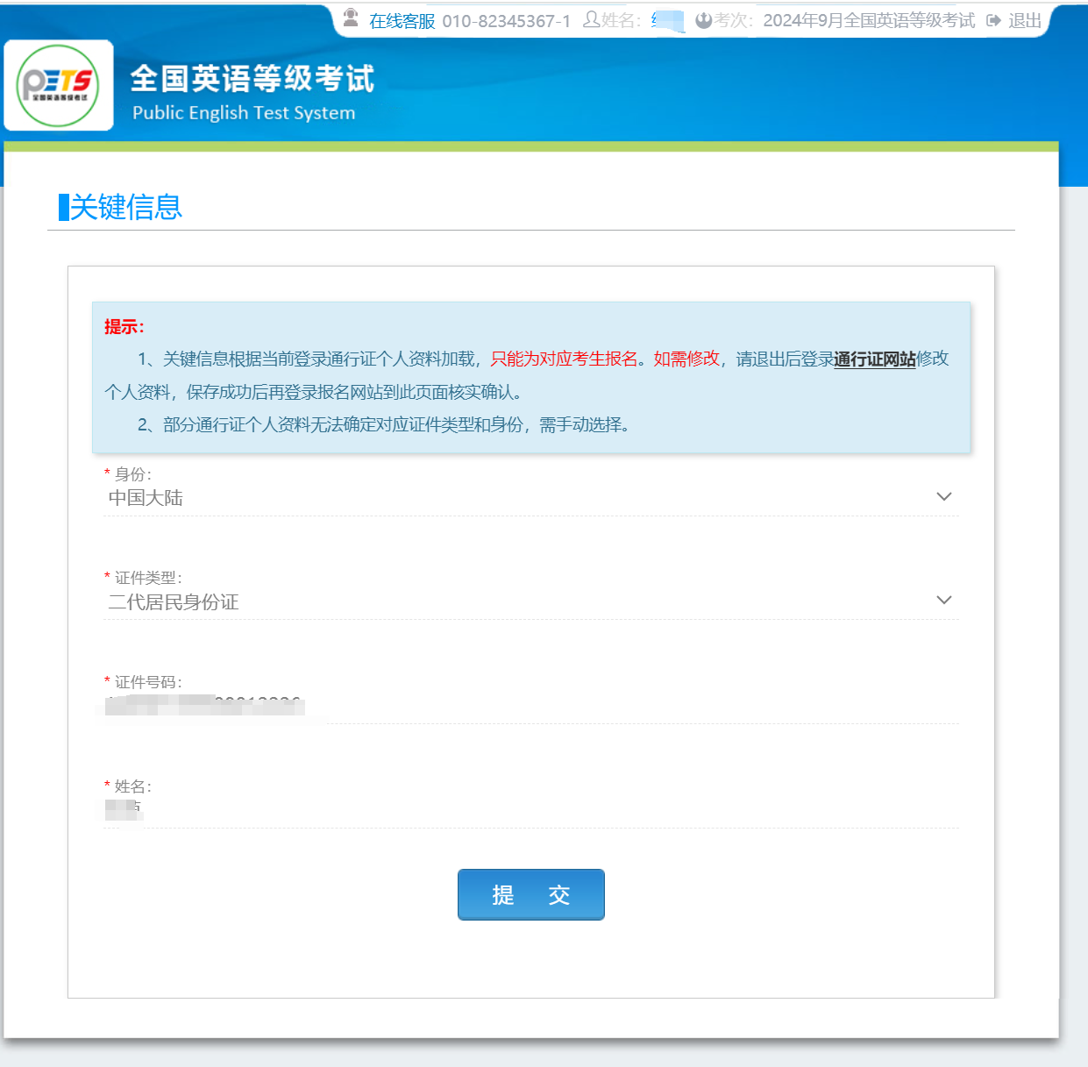Click the 关键信息 section heading

coord(125,208)
